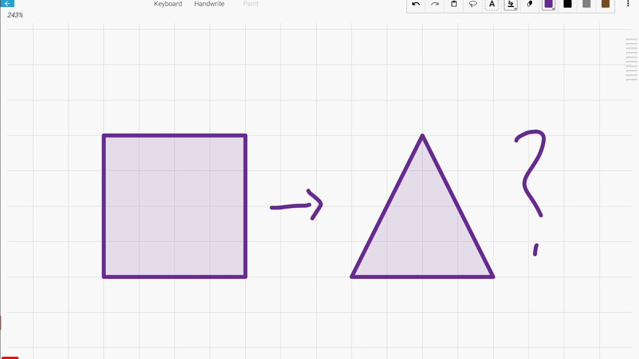The width and height of the screenshot is (639, 359).
Task: Select the pen drawing tool
Action: tap(511, 4)
